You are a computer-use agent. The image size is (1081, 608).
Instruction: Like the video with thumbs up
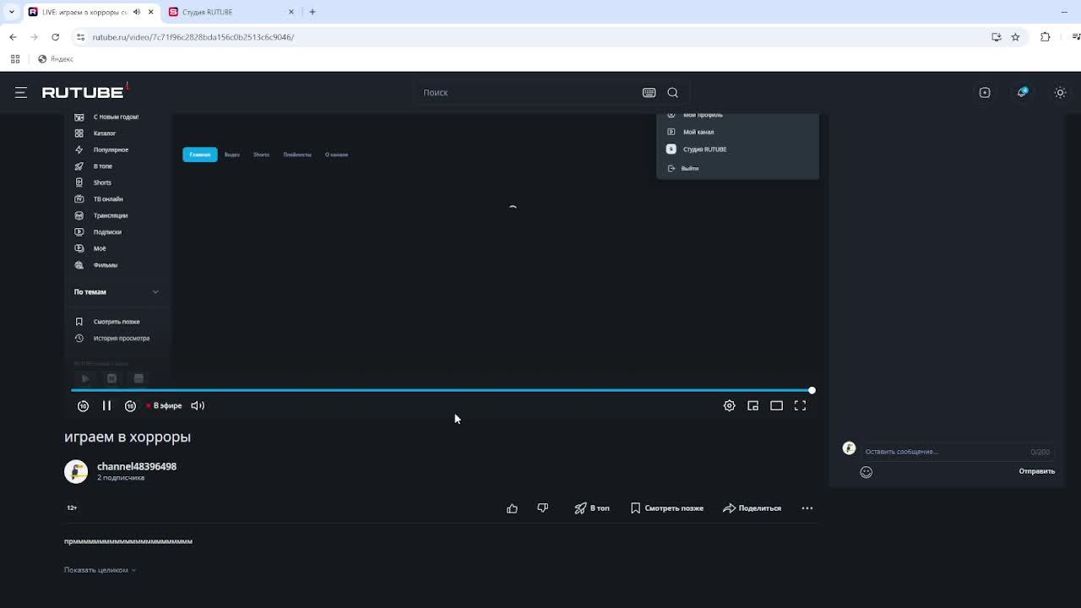512,508
